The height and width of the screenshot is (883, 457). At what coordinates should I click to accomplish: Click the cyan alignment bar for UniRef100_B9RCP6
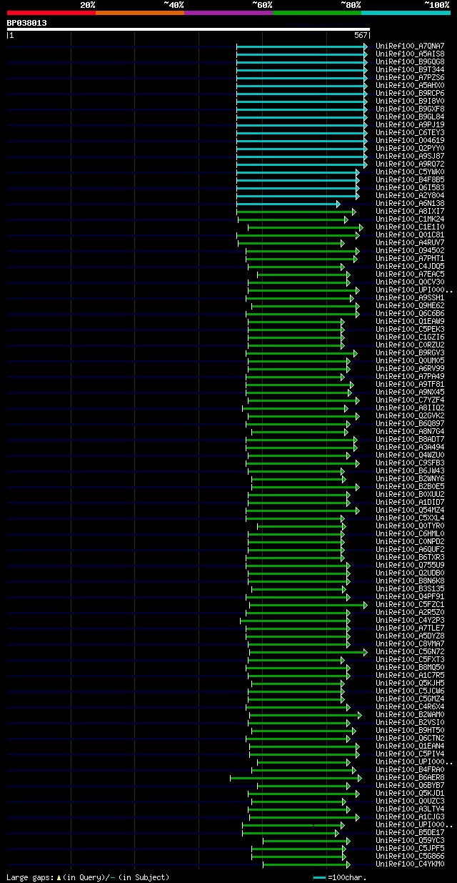click(301, 93)
